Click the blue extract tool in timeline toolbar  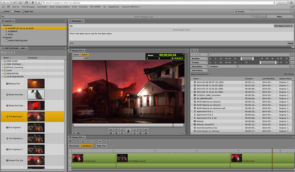[x=88, y=141]
